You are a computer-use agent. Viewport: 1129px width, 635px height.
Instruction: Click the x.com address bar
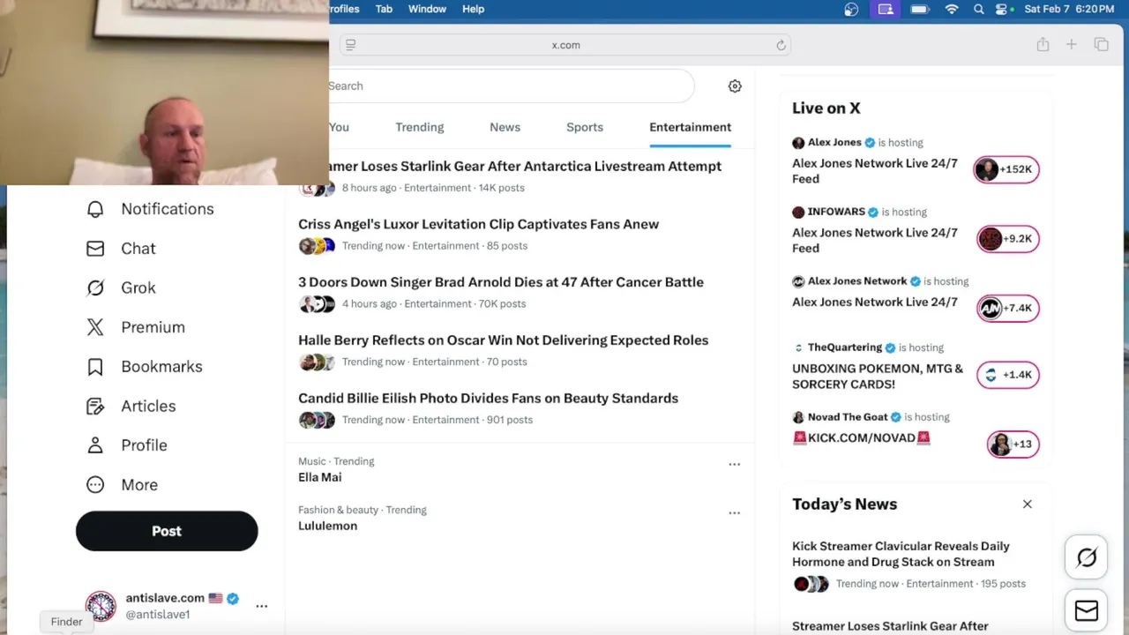(565, 45)
